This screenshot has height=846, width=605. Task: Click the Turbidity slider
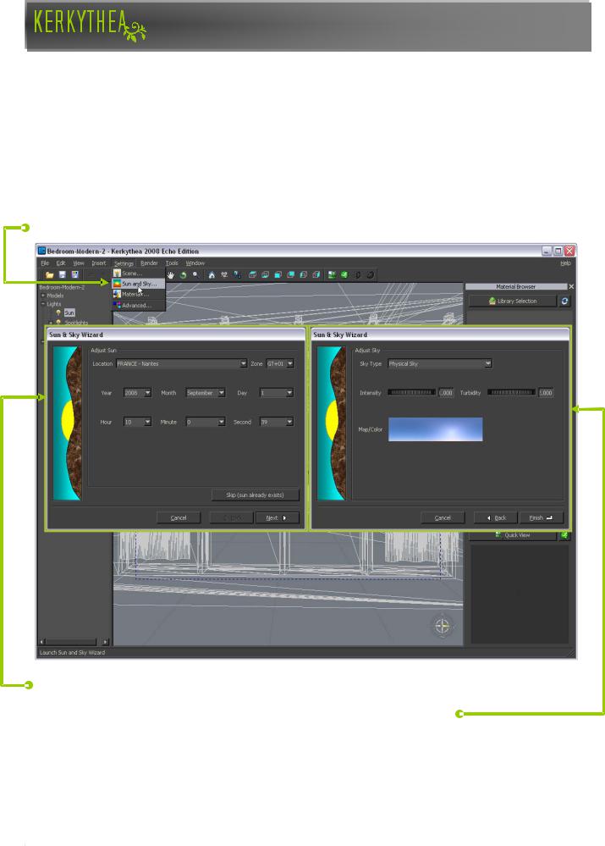pyautogui.click(x=512, y=392)
